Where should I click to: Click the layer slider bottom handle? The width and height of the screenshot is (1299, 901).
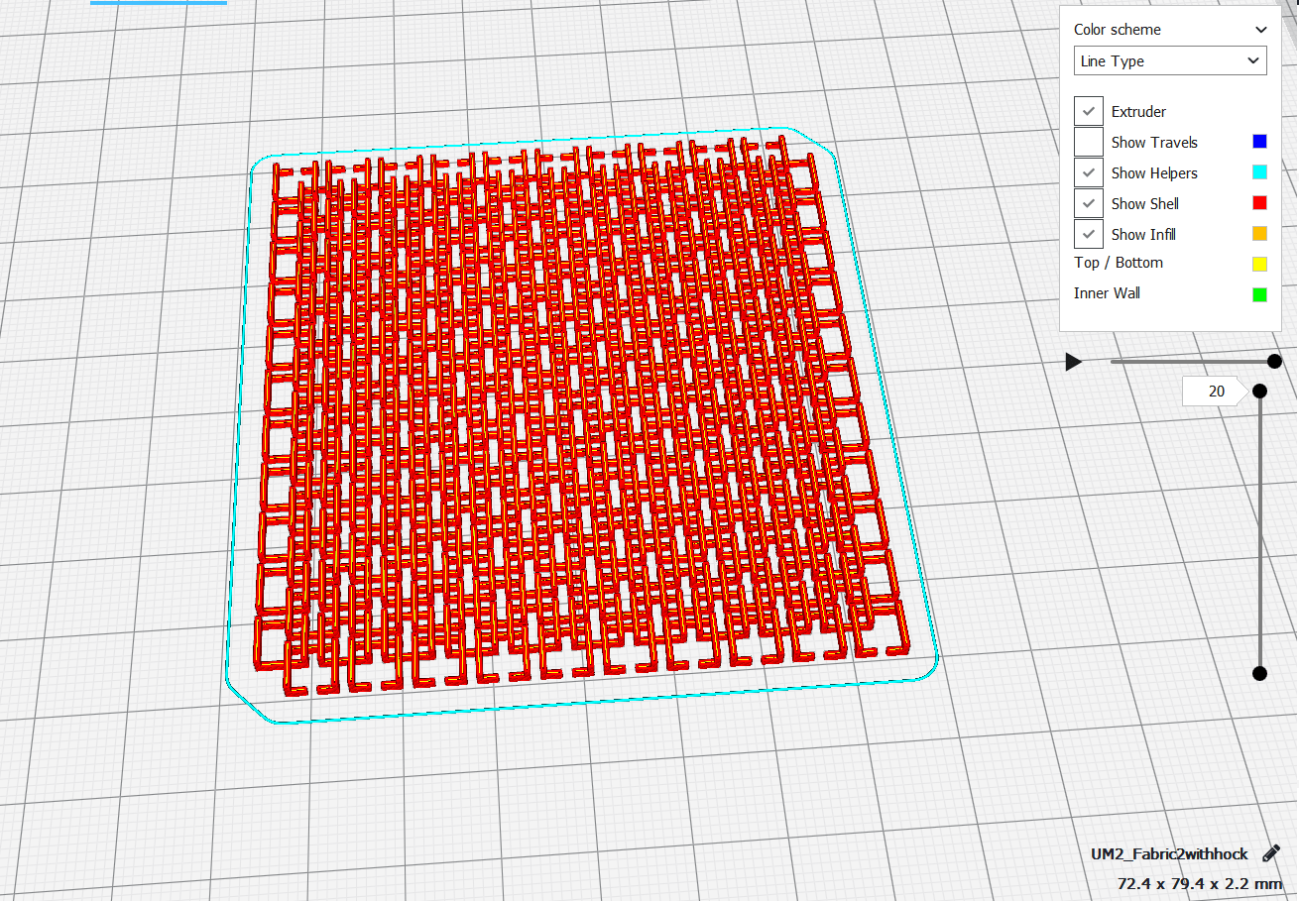[1259, 674]
